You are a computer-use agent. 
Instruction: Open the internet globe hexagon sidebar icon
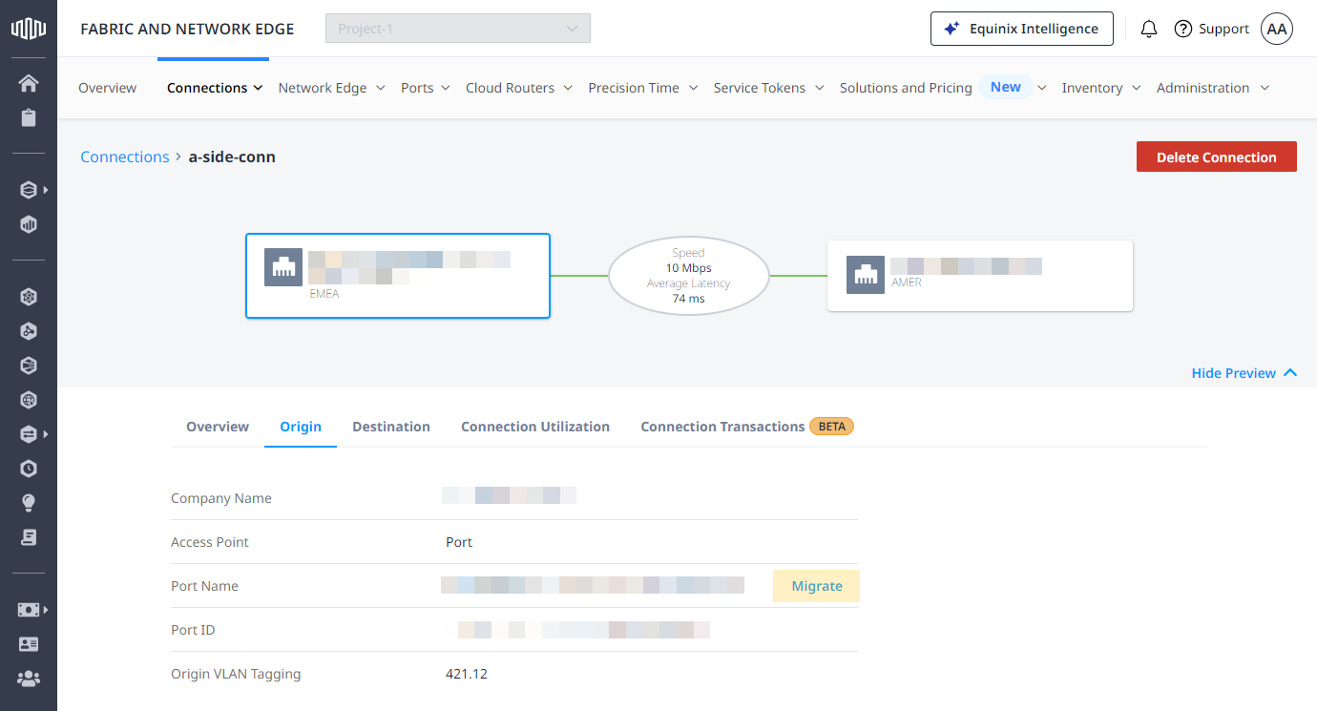coord(29,400)
